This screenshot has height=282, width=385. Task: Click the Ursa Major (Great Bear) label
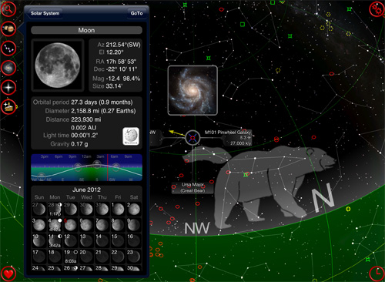pos(192,187)
